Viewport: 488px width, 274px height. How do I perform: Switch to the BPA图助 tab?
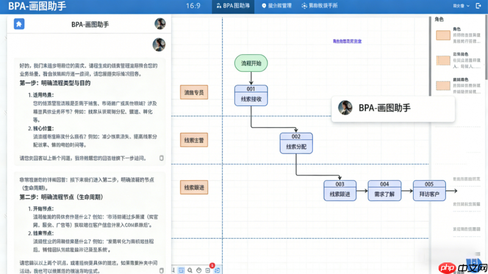pyautogui.click(x=232, y=5)
